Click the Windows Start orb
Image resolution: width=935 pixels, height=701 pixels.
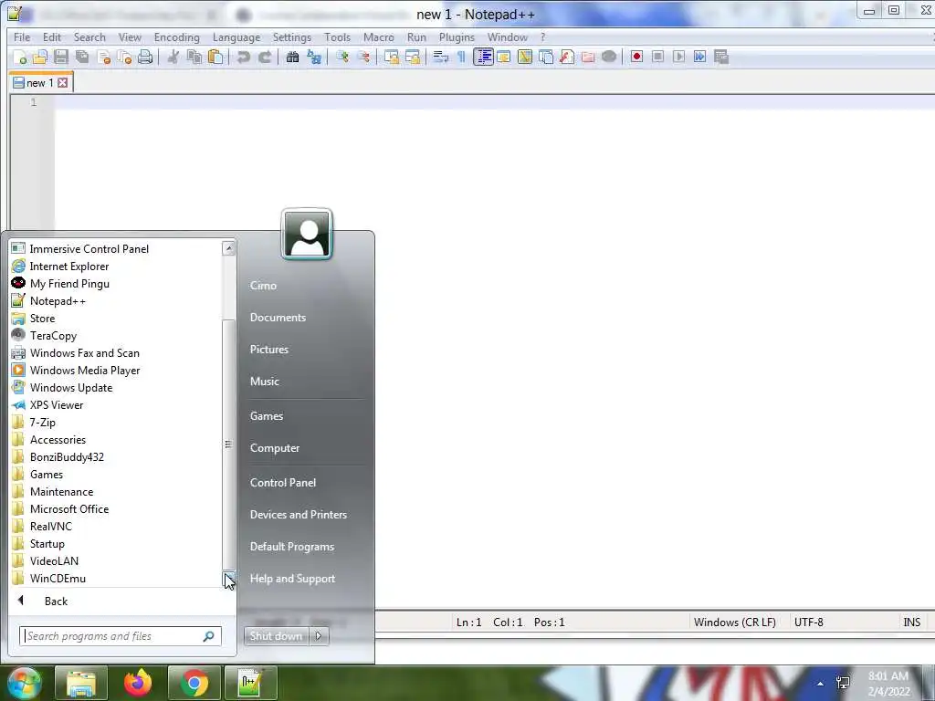(23, 683)
